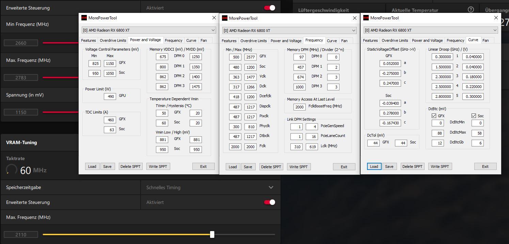The image size is (509, 244).
Task: Switch to Overdrive Limits tab in left window
Action: pos(113,40)
